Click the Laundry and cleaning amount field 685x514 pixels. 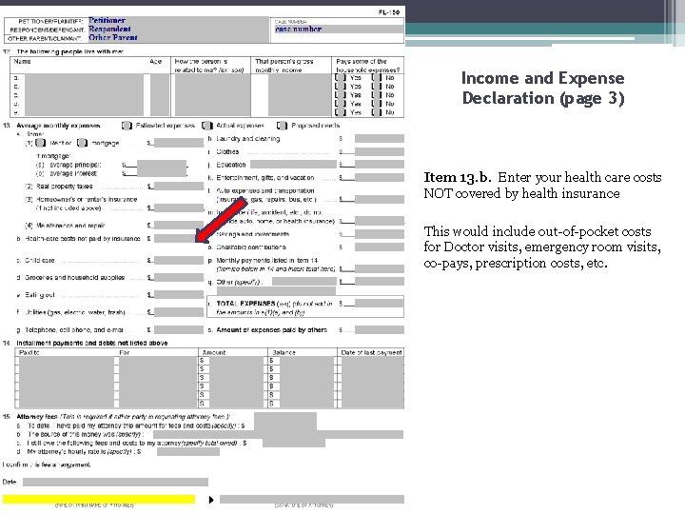tap(380, 139)
